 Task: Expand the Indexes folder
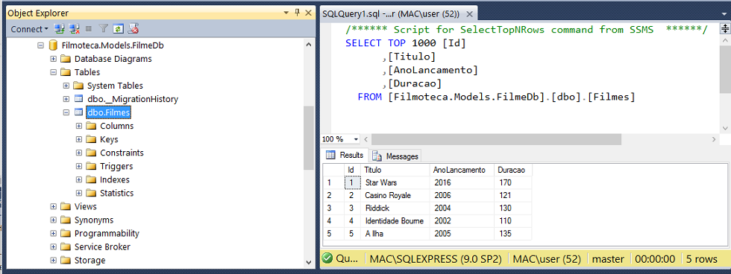(79, 179)
